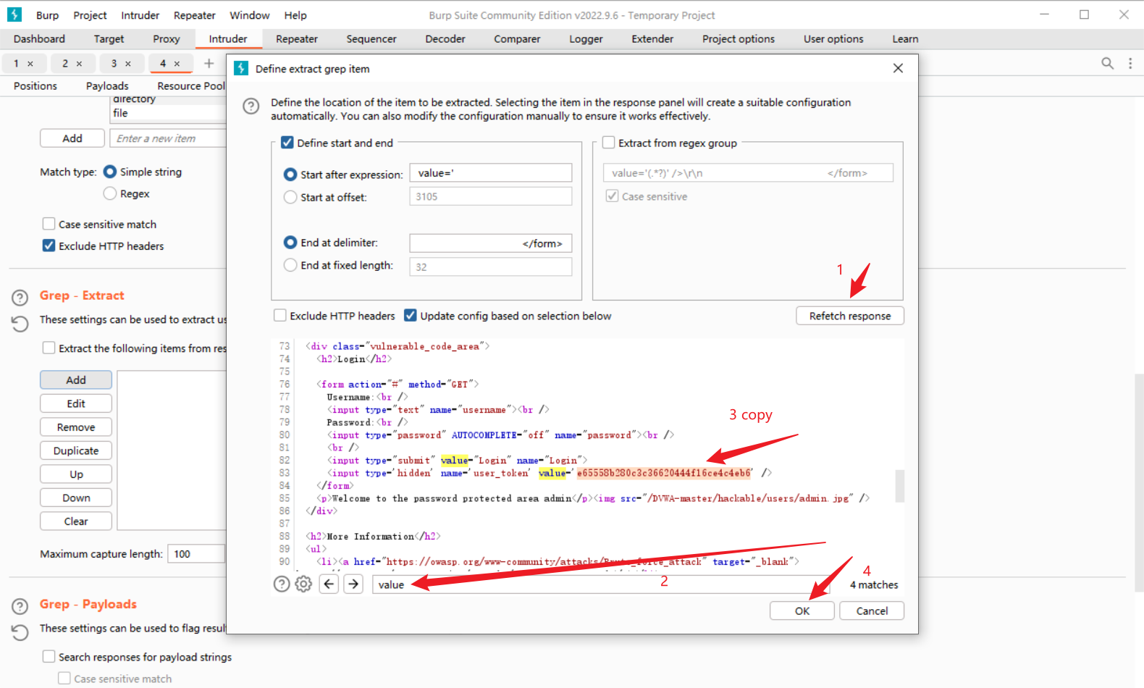Add a new Intruder tab with plus
Viewport: 1144px width, 688px height.
(209, 64)
